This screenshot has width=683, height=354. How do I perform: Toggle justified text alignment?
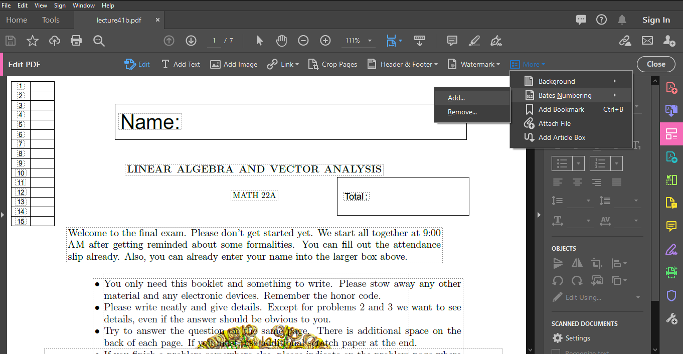[x=616, y=182]
